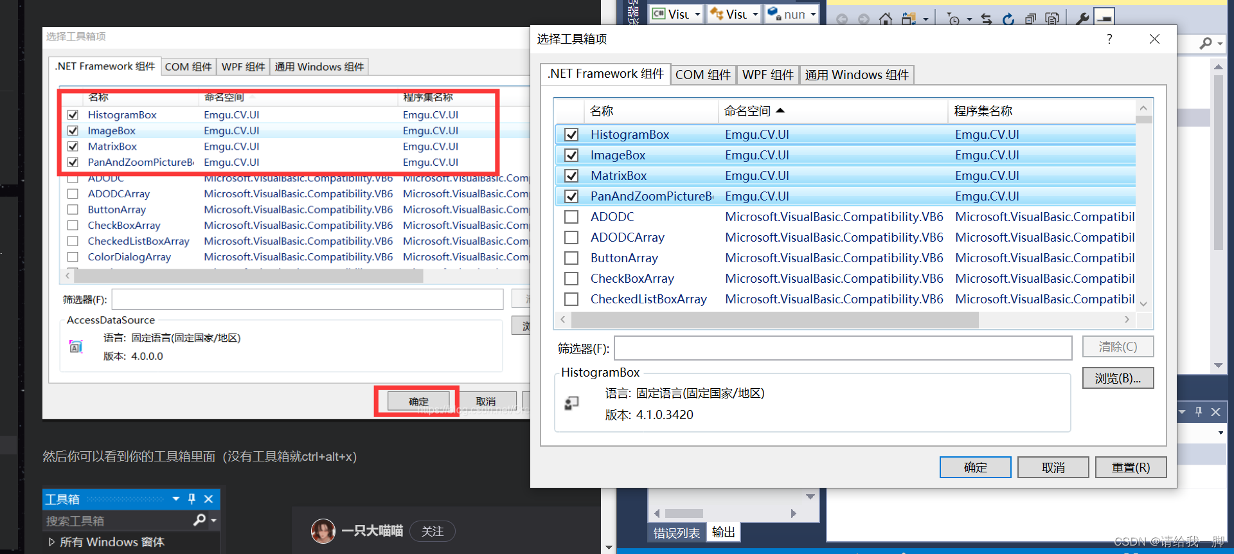Uncheck MatrixBox in the right dialog
1234x554 pixels.
pyautogui.click(x=571, y=175)
